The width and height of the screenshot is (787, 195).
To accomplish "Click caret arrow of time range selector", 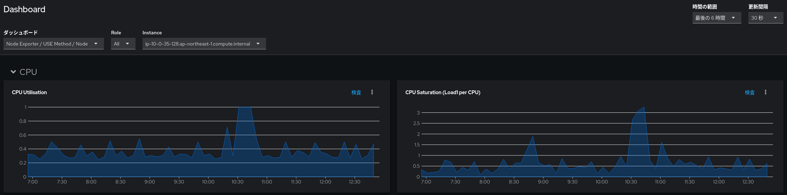I will click(x=733, y=18).
